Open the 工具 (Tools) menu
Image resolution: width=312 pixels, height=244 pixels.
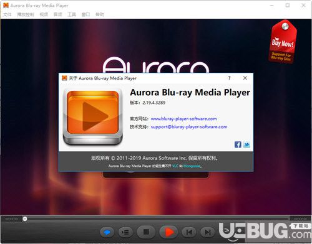pyautogui.click(x=72, y=14)
